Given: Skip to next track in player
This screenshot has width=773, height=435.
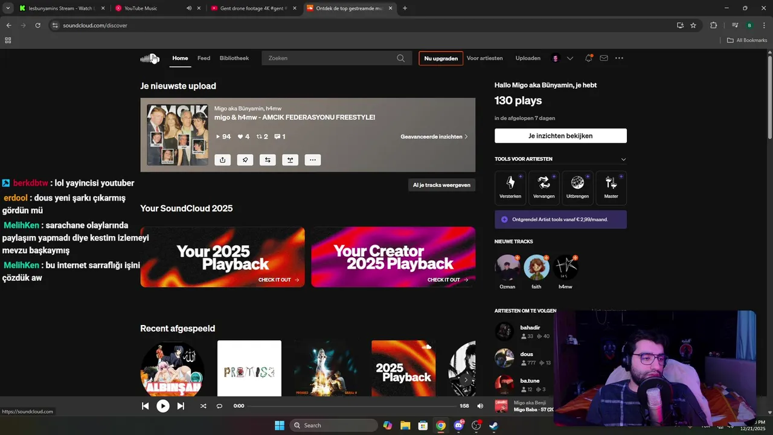Looking at the screenshot, I should pos(181,406).
